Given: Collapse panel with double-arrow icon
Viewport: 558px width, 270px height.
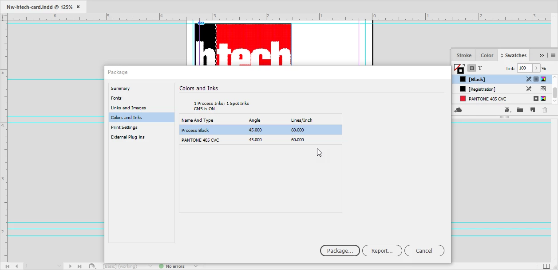Looking at the screenshot, I should coord(542,55).
